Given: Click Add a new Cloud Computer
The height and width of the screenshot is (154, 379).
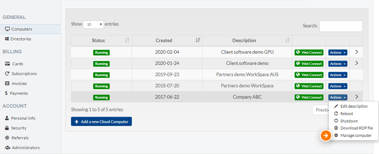Looking at the screenshot, I should [x=101, y=122].
